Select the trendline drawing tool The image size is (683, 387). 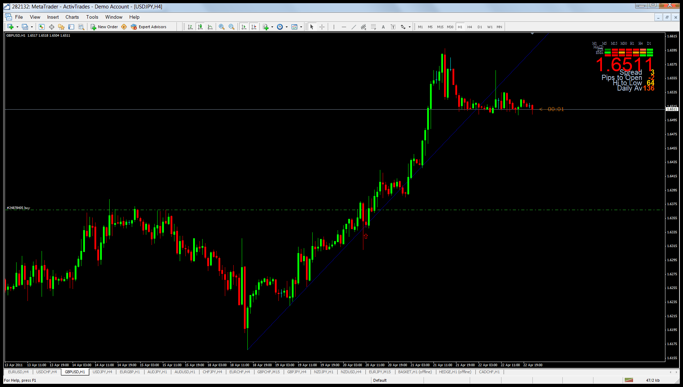click(353, 27)
